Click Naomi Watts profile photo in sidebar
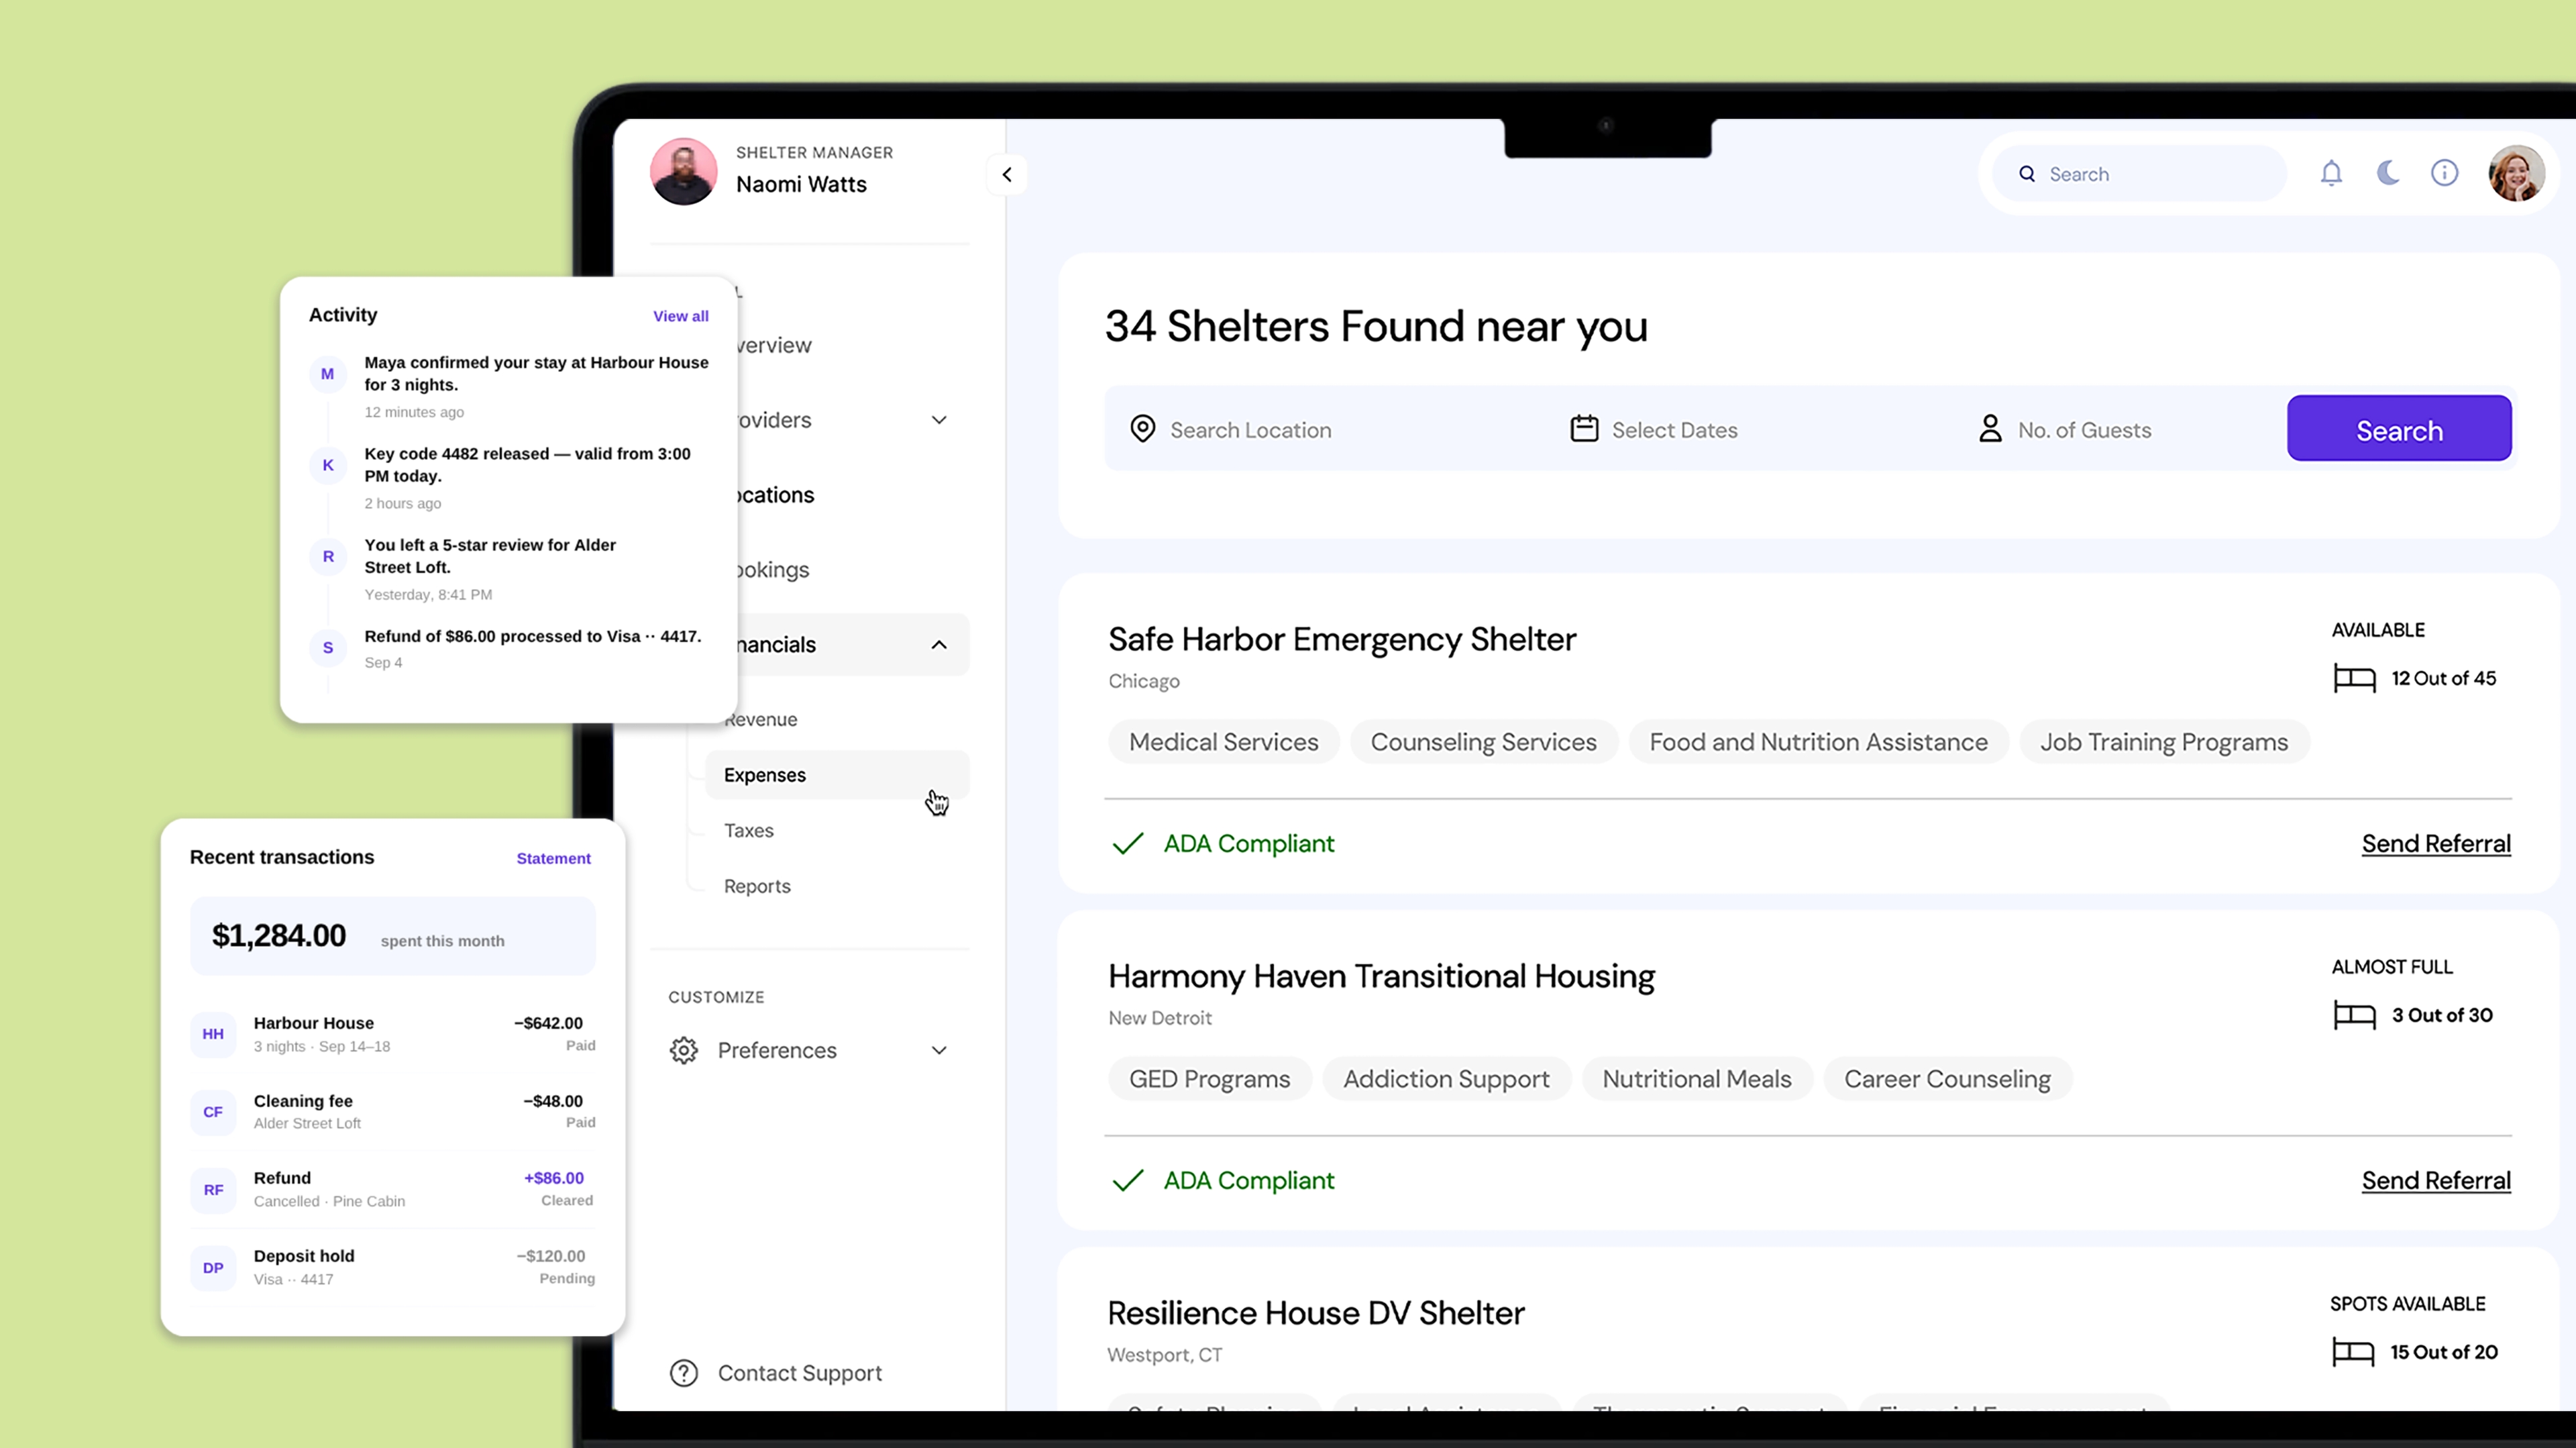 point(683,171)
